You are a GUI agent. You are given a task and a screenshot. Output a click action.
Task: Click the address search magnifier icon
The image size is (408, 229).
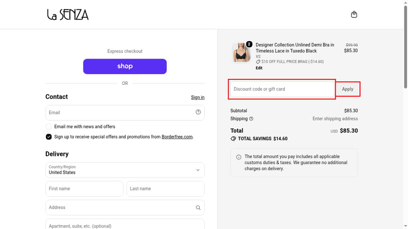(198, 207)
